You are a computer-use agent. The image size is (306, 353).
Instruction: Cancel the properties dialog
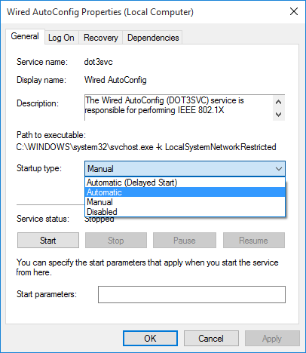click(211, 339)
